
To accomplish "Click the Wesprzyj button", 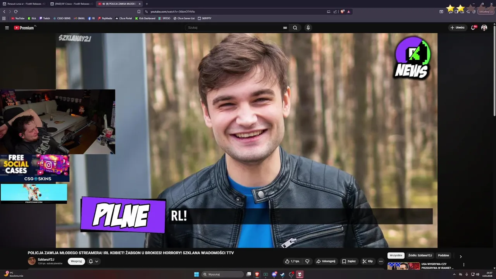I will [x=76, y=261].
